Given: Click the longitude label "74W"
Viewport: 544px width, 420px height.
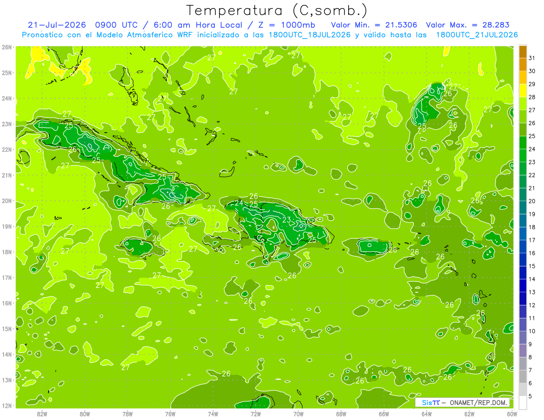Looking at the screenshot, I should (x=213, y=414).
